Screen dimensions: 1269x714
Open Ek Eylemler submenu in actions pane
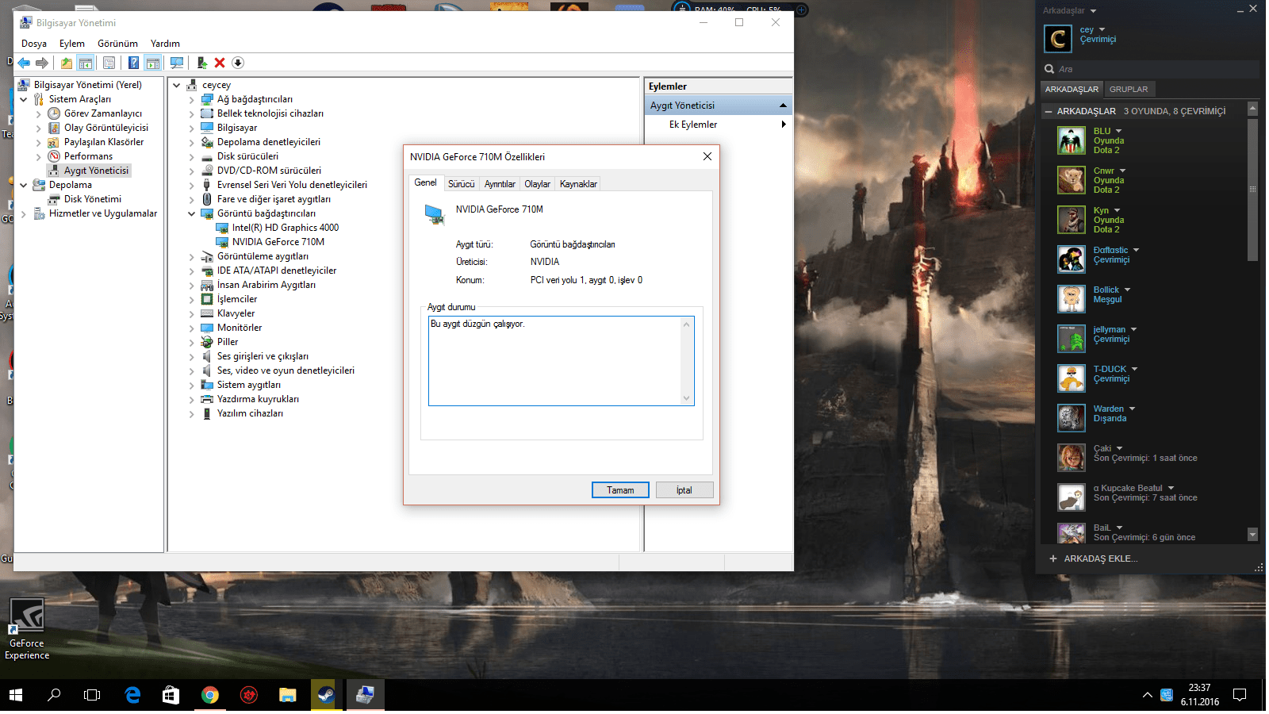[x=719, y=125]
